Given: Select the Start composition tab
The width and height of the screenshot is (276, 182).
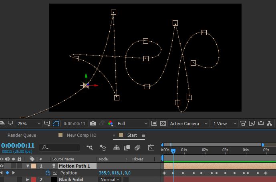Looking at the screenshot, I should pyautogui.click(x=132, y=135).
